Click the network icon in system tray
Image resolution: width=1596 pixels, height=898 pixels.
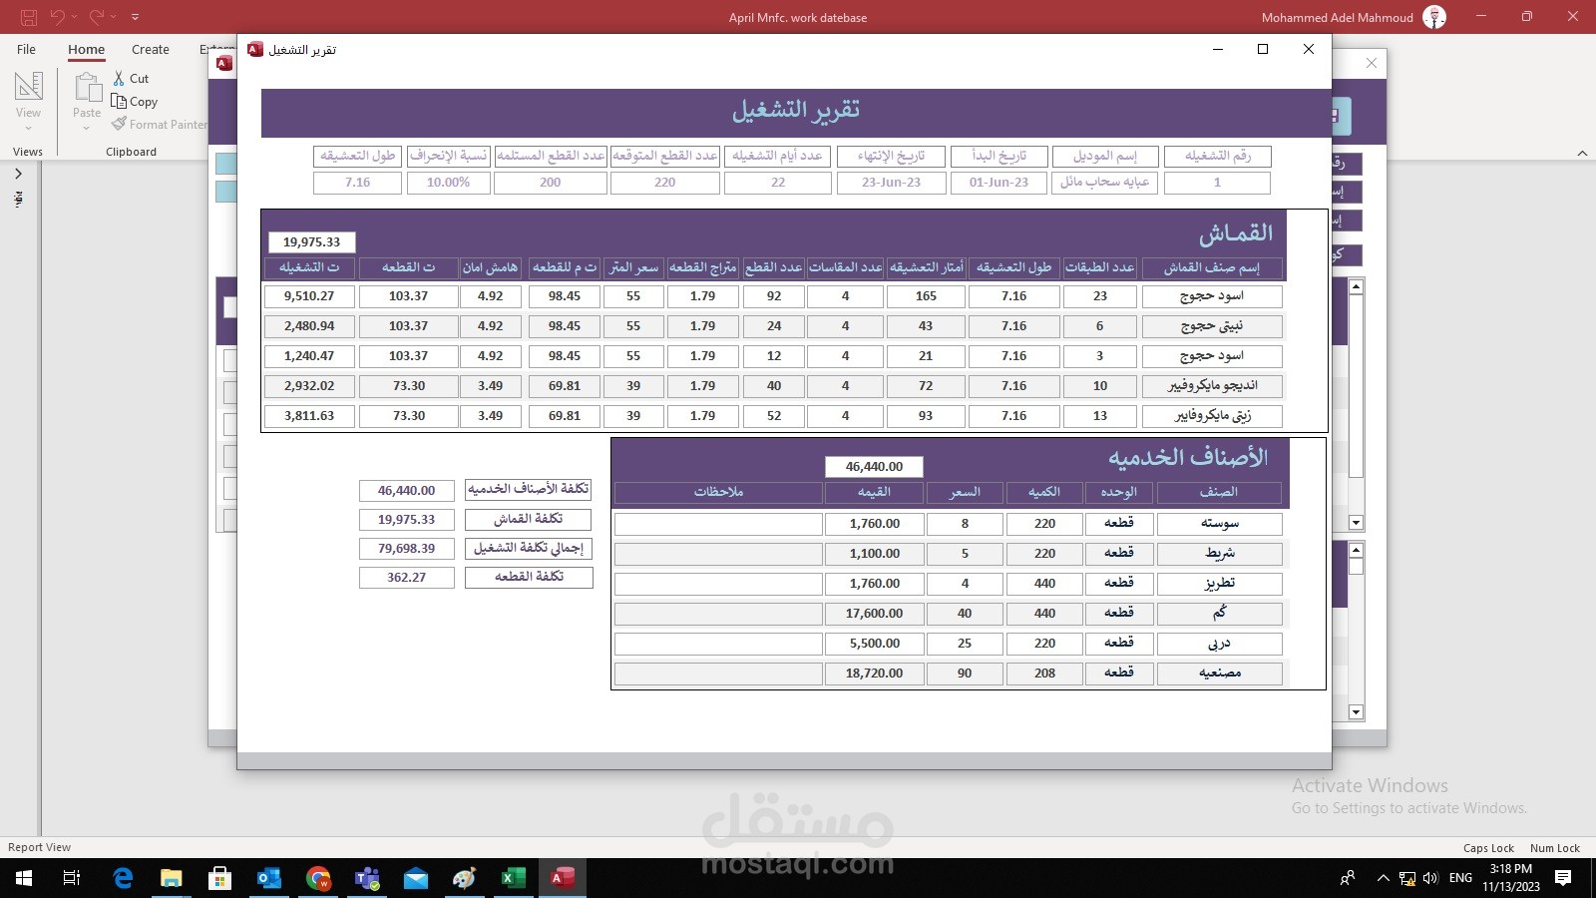tap(1407, 878)
